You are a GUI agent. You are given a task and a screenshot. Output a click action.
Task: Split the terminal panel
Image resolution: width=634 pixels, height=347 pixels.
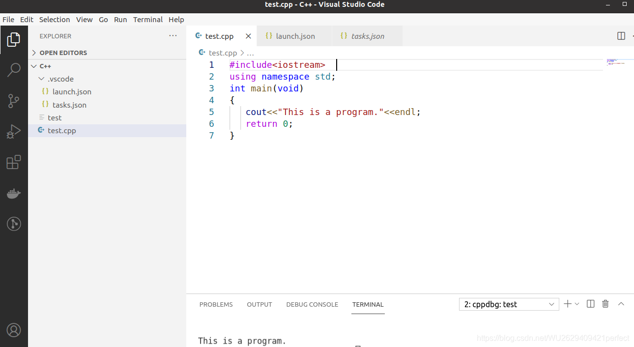pos(591,304)
